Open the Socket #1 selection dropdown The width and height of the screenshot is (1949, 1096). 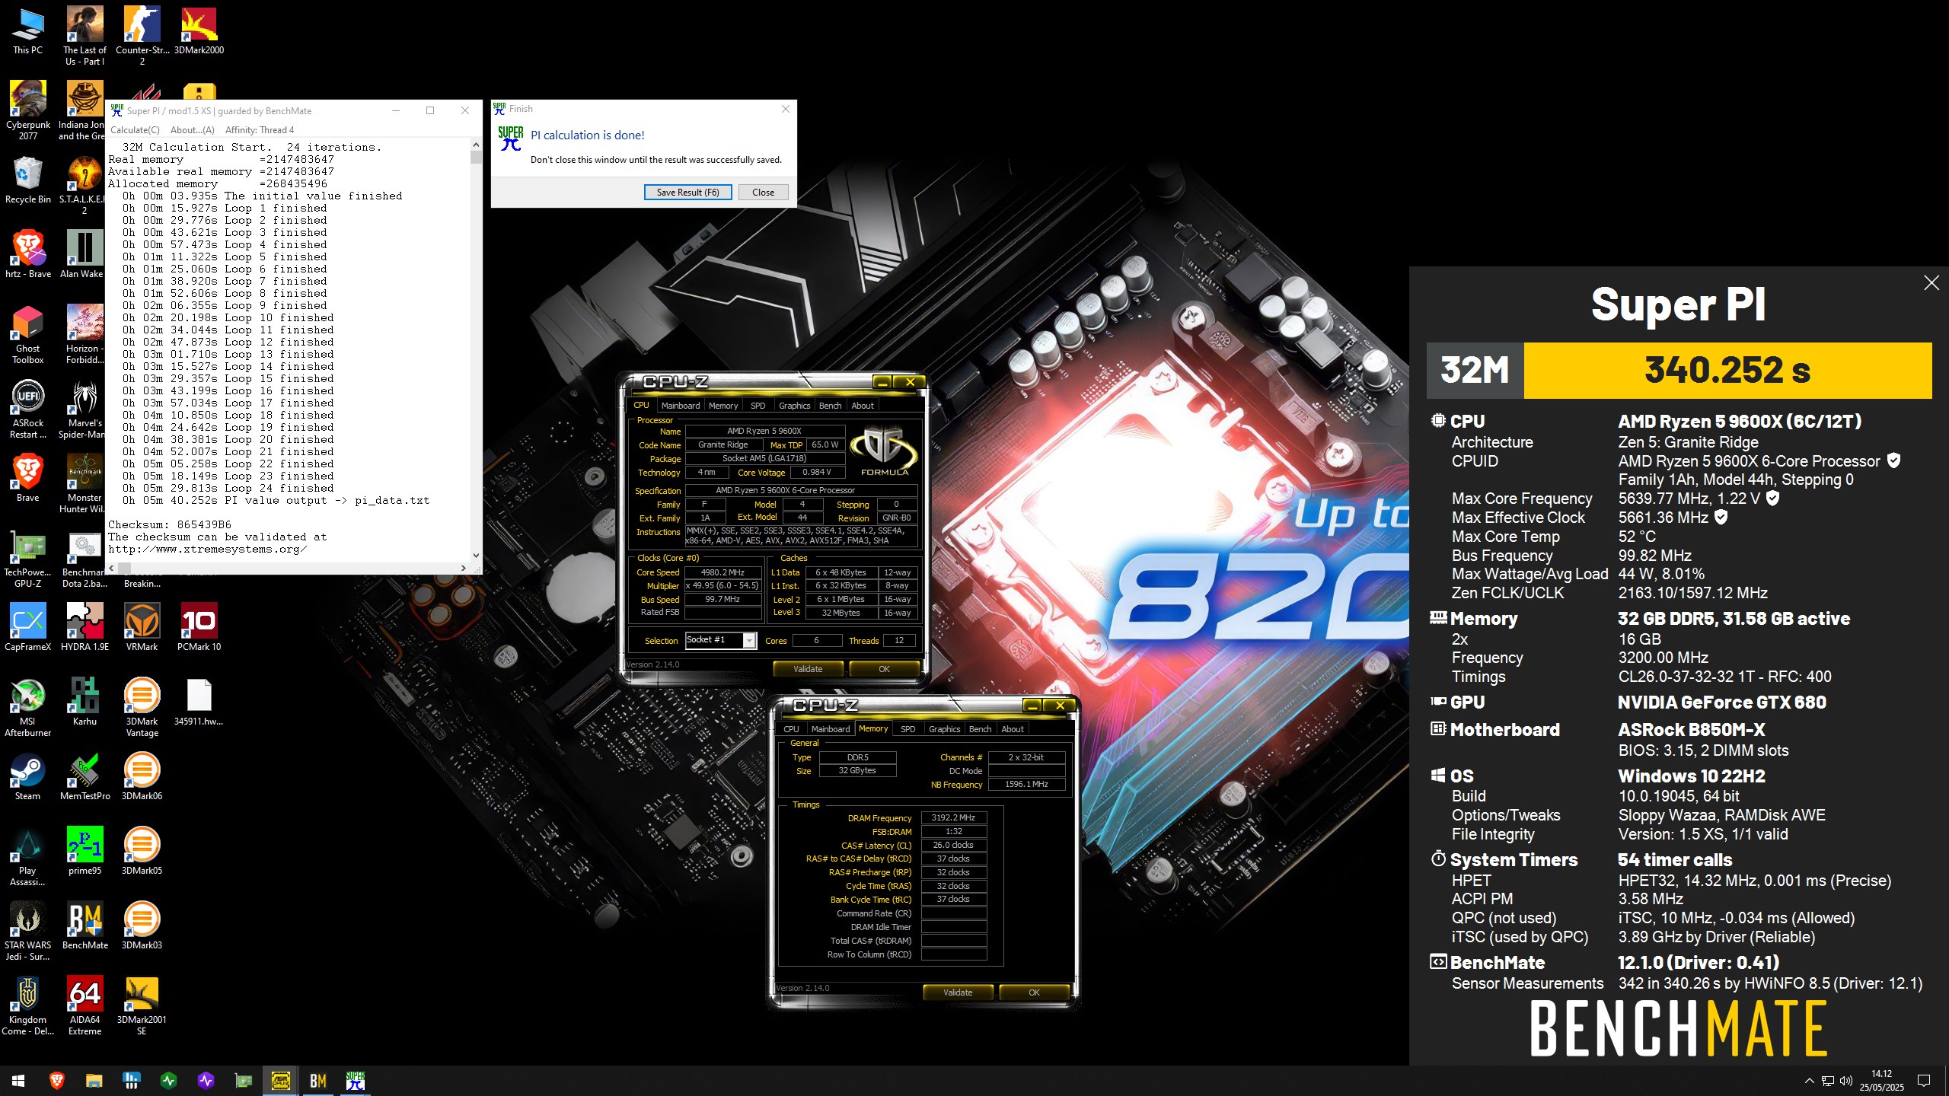720,640
